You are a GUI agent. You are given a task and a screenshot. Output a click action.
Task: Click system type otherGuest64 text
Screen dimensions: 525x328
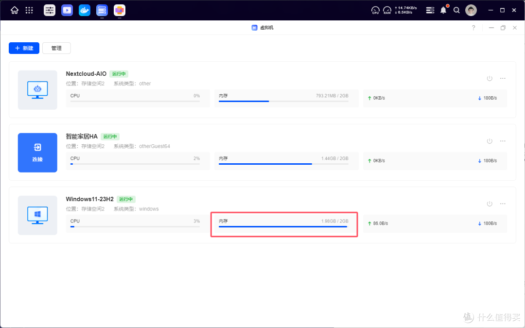point(155,146)
